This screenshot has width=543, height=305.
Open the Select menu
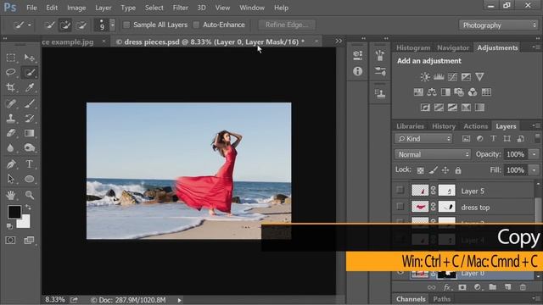click(x=154, y=8)
